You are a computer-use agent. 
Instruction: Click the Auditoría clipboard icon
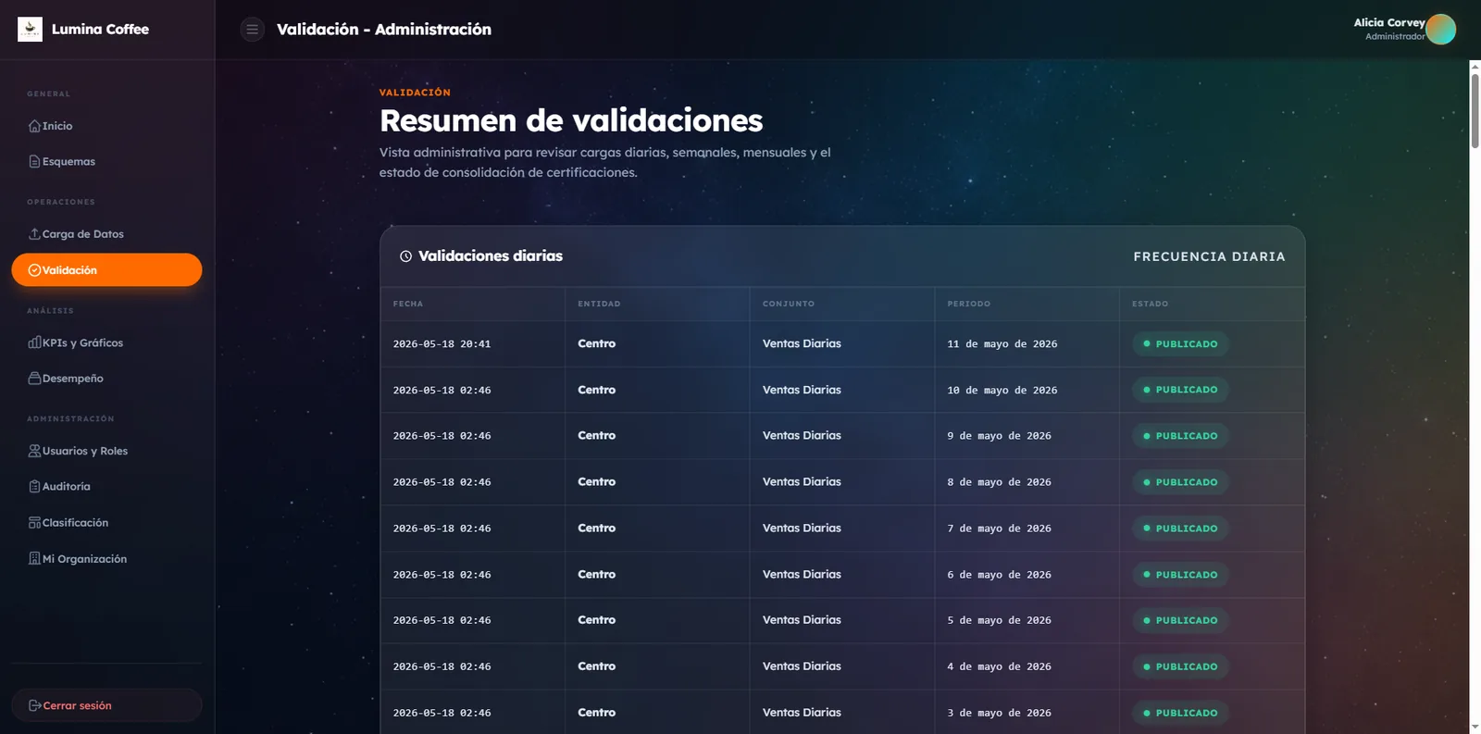coord(34,487)
